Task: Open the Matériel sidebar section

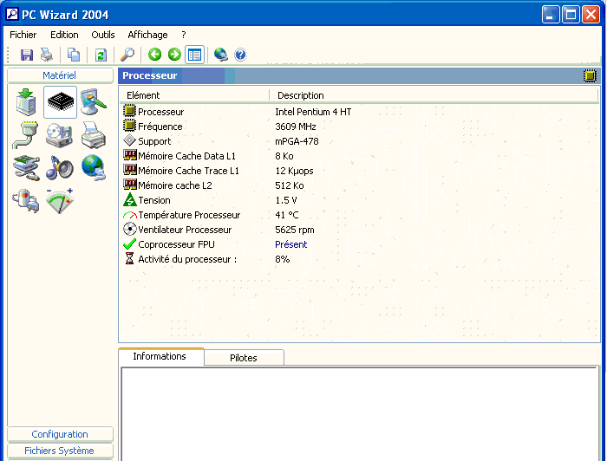Action: [60, 75]
